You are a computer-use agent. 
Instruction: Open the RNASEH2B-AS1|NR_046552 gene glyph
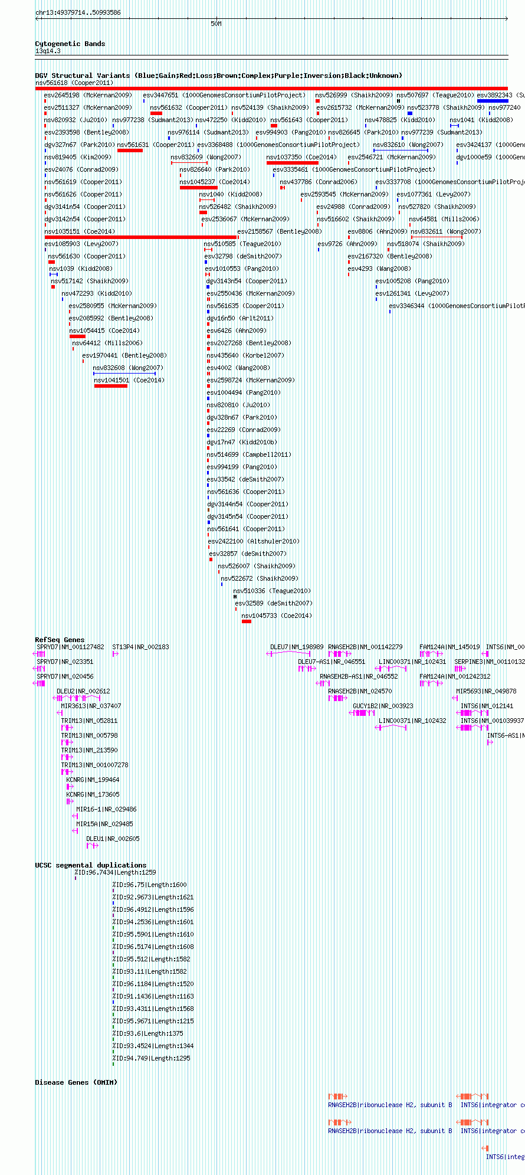tap(323, 683)
